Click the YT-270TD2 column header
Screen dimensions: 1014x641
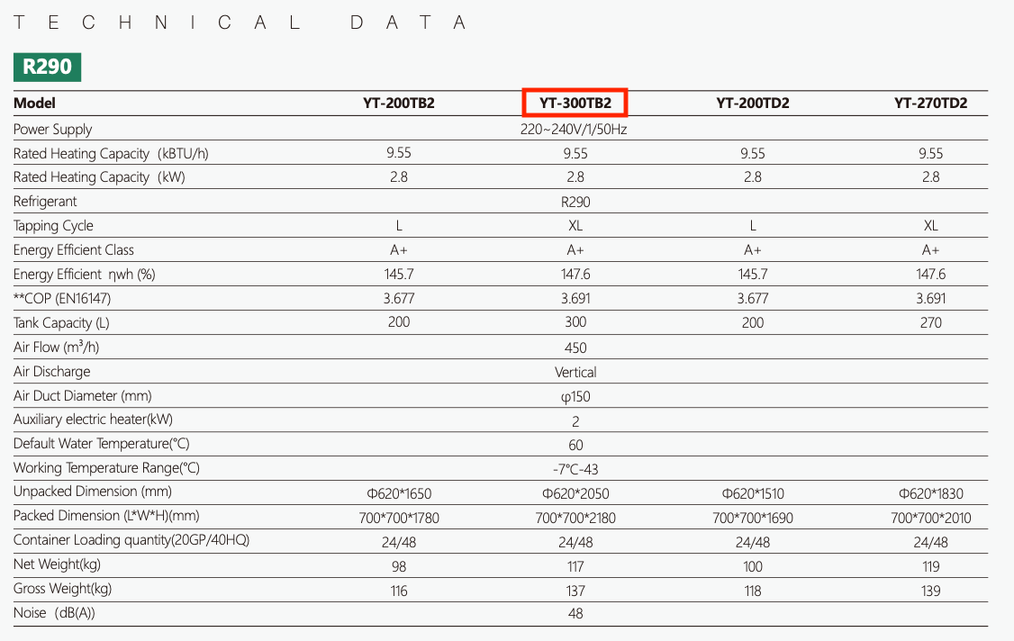pos(930,103)
